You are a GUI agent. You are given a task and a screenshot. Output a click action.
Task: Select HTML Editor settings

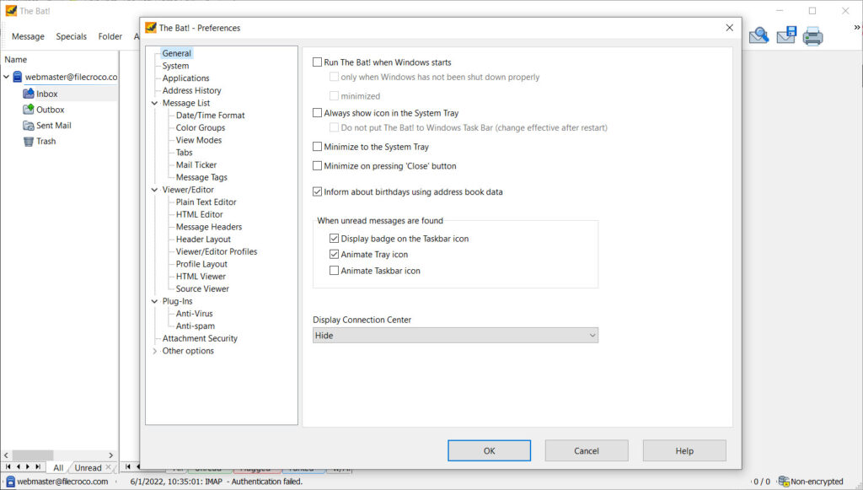click(199, 214)
